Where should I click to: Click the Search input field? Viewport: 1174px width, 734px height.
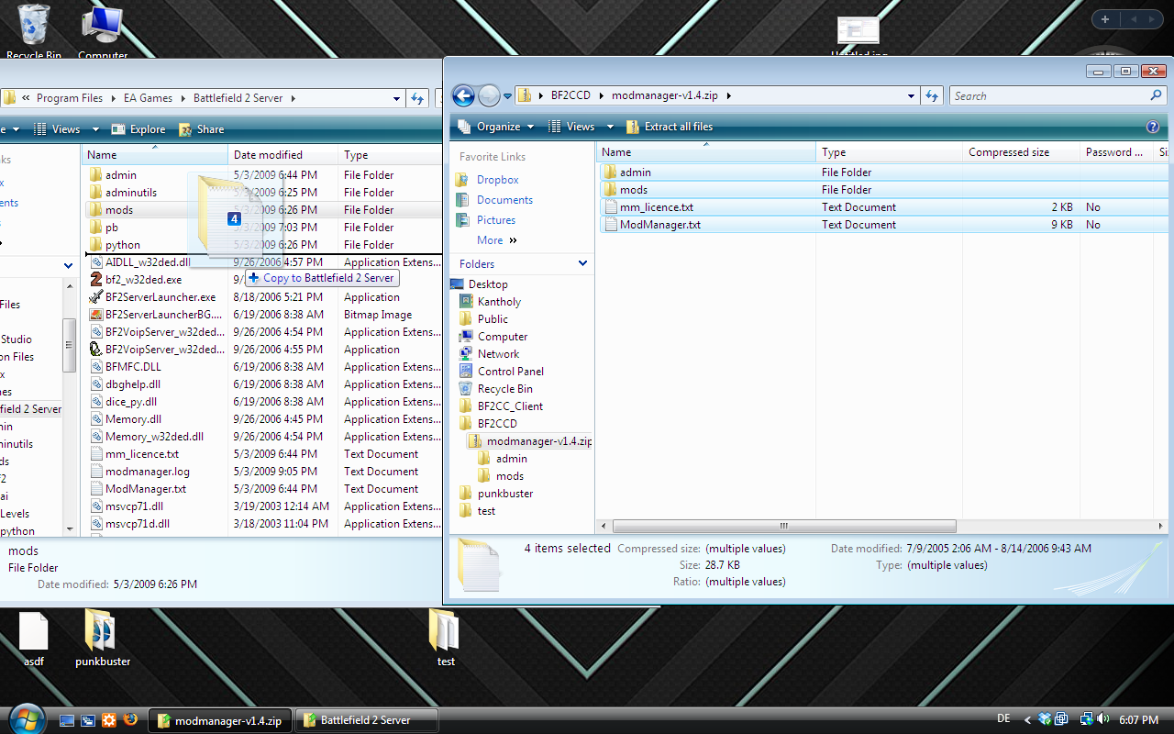(x=1047, y=95)
